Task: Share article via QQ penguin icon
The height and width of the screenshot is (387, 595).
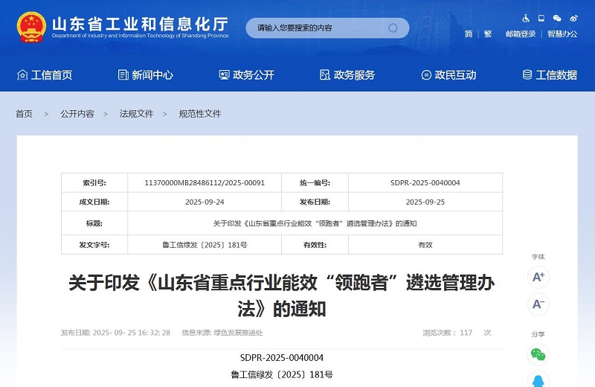Action: click(538, 380)
